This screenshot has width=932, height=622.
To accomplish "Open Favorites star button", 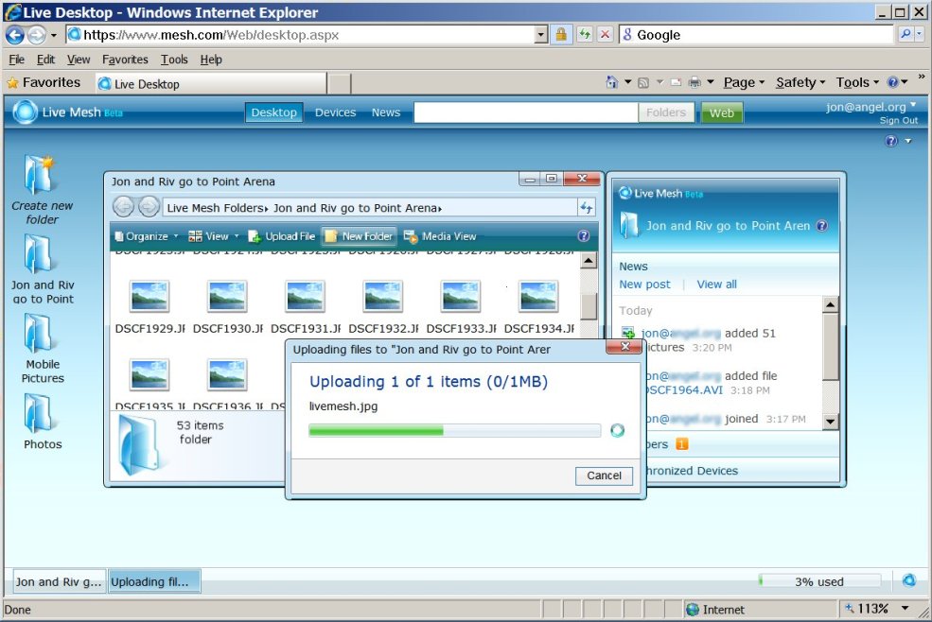I will [x=44, y=82].
